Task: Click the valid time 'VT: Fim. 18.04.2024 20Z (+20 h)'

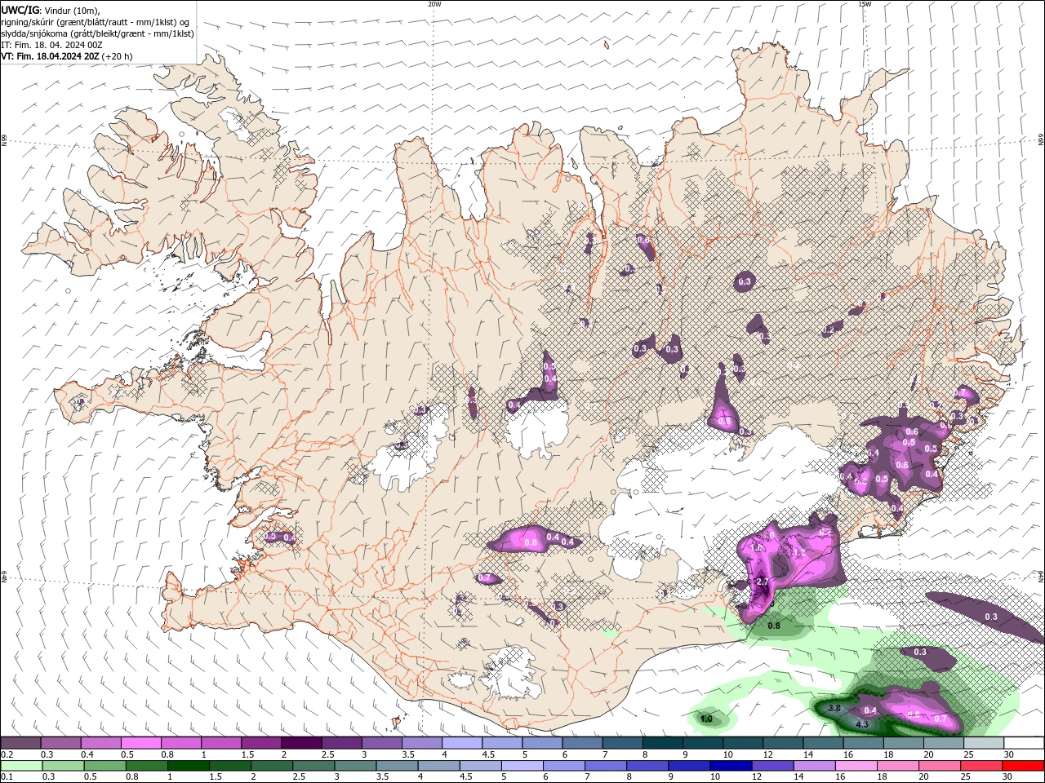Action: [67, 56]
